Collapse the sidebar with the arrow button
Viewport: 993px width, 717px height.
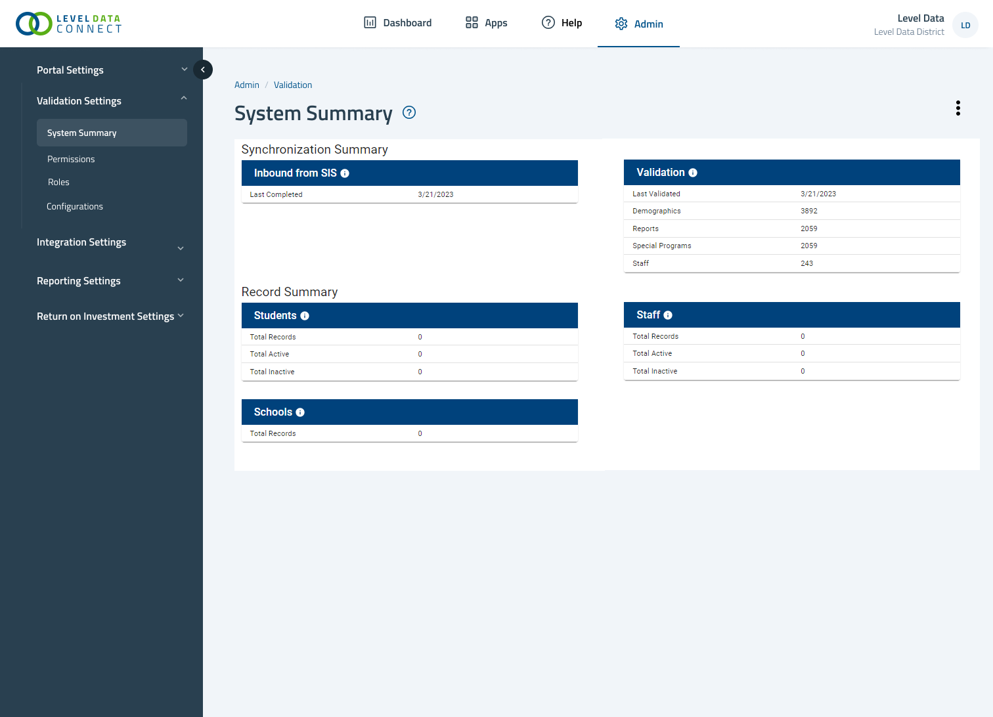[x=203, y=70]
